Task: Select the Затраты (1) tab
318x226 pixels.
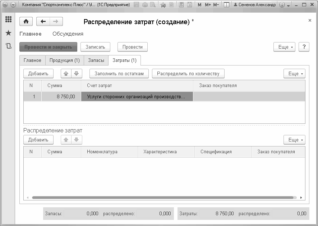Action: pos(125,60)
